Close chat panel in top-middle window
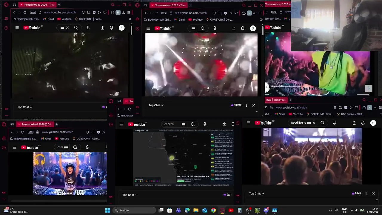 (254, 105)
